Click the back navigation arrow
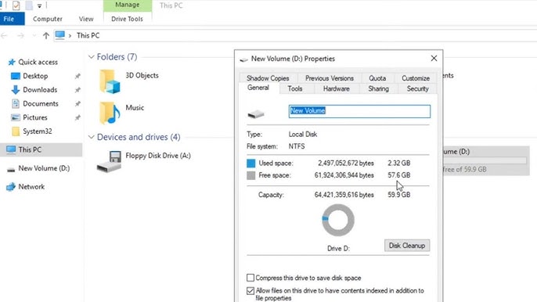 tap(5, 36)
